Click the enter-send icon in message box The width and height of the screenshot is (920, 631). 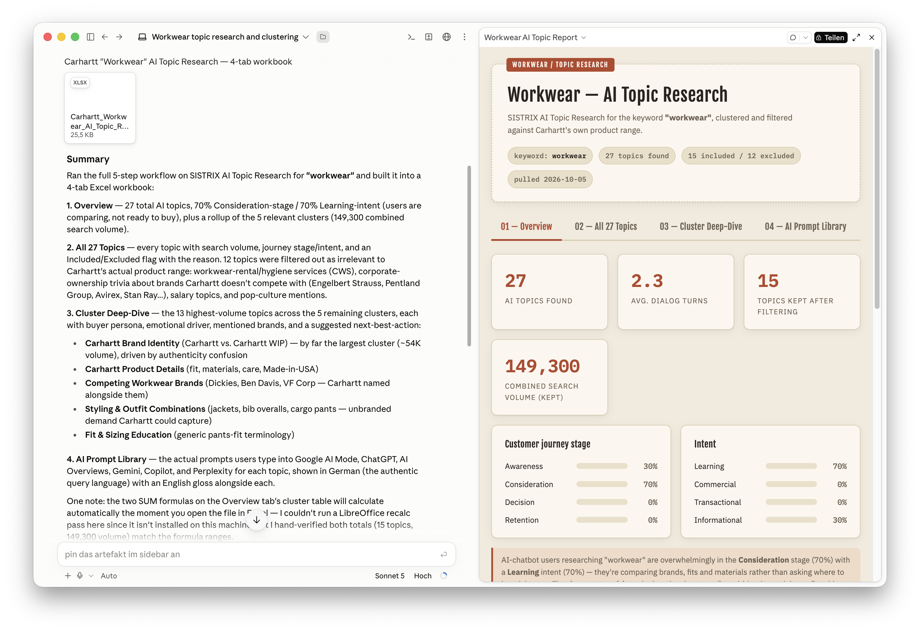pyautogui.click(x=444, y=555)
